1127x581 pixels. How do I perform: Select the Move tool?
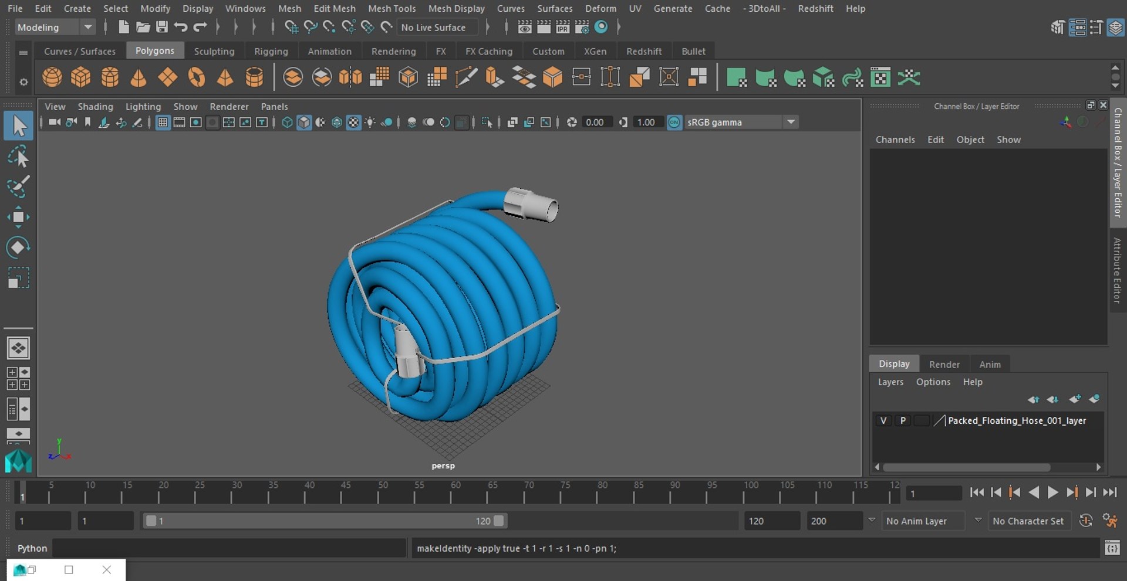[x=18, y=217]
